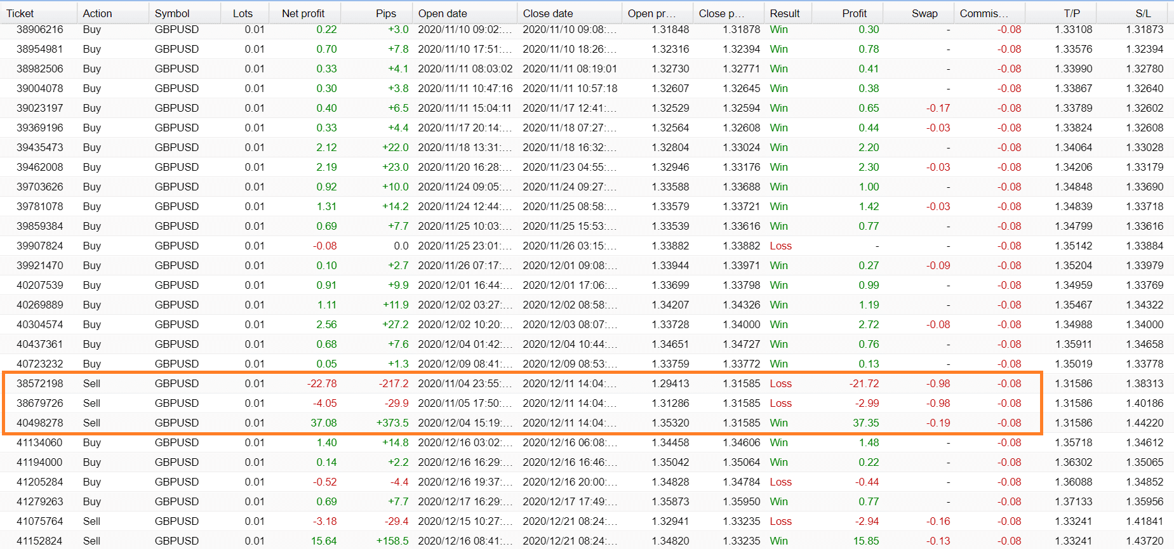Click net profit value -22.78

(322, 383)
